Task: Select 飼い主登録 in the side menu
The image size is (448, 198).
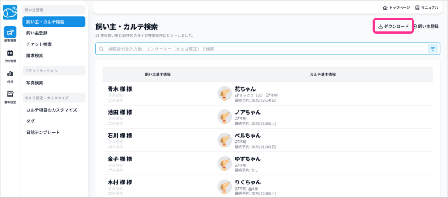Action: pyautogui.click(x=37, y=33)
